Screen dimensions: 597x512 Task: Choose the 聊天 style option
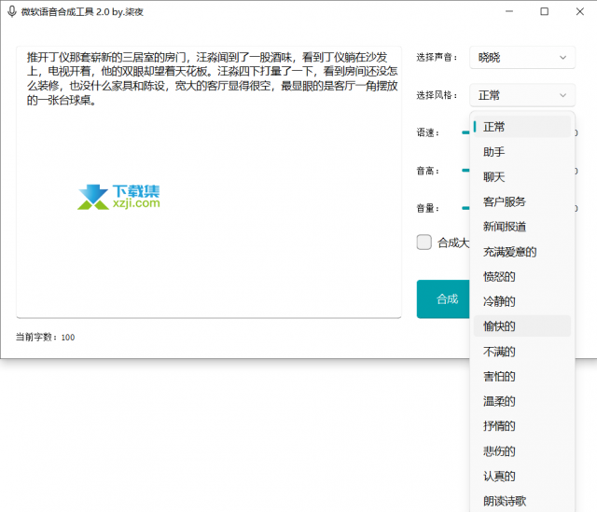522,176
